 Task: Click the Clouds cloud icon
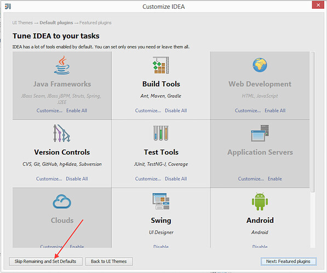pos(62,201)
